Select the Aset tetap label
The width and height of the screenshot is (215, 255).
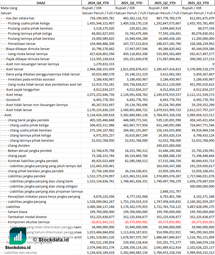coord(14,95)
